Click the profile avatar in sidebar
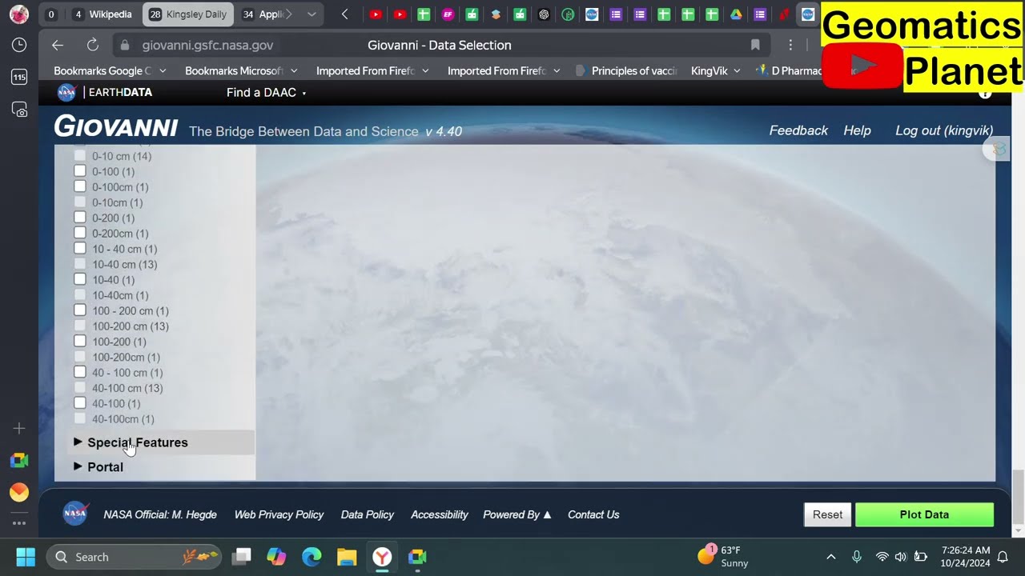1025x576 pixels. tap(19, 14)
